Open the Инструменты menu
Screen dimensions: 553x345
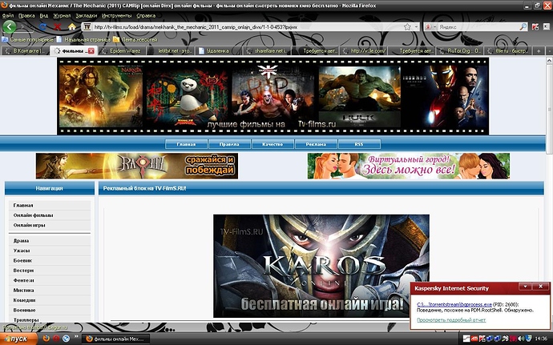[x=116, y=16]
